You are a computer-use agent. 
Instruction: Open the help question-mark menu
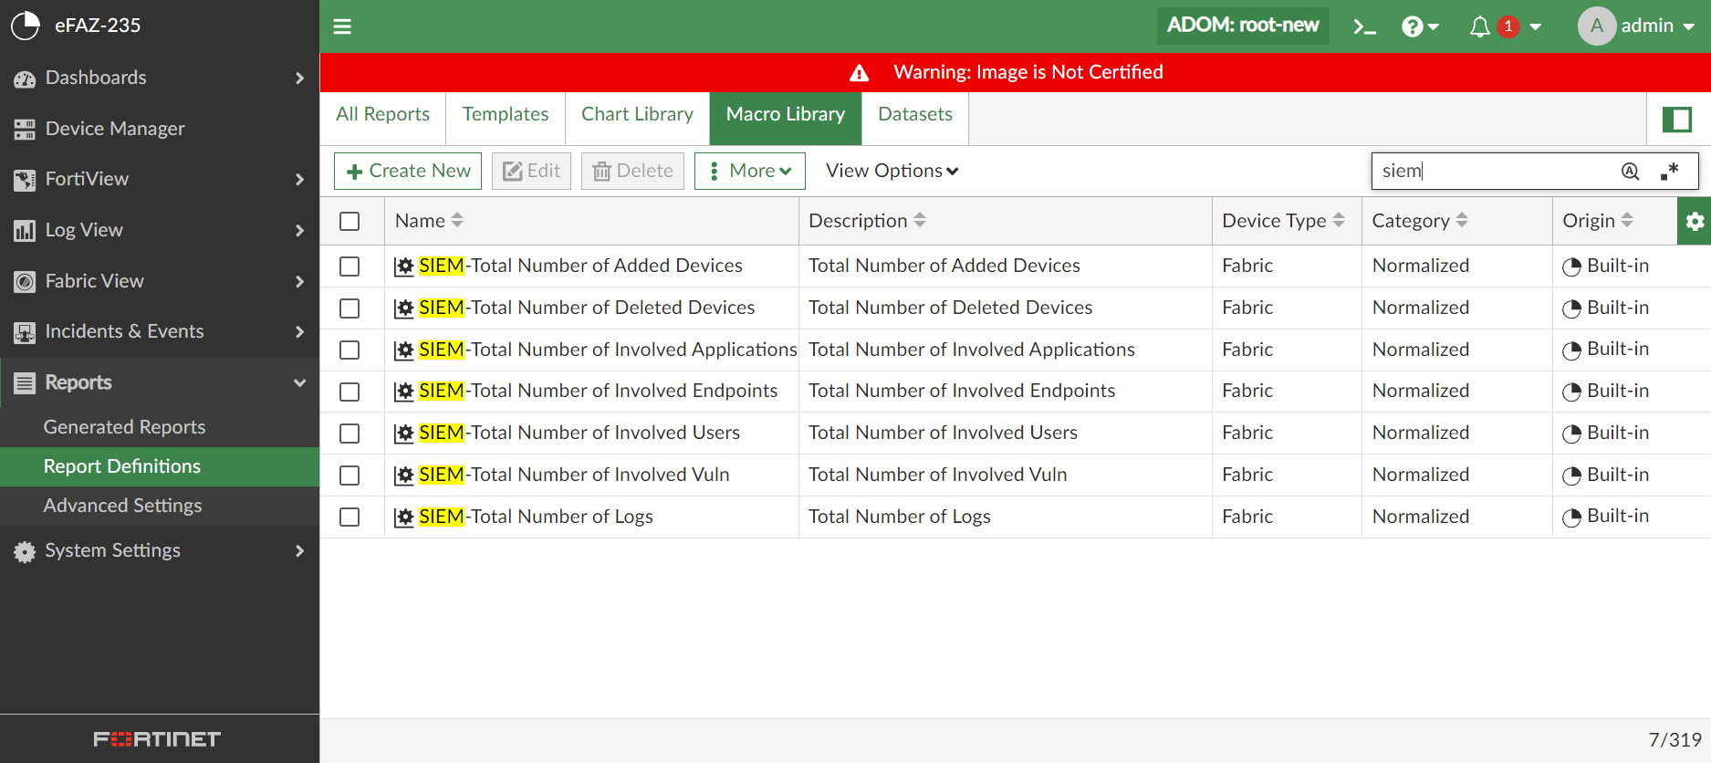(1420, 26)
